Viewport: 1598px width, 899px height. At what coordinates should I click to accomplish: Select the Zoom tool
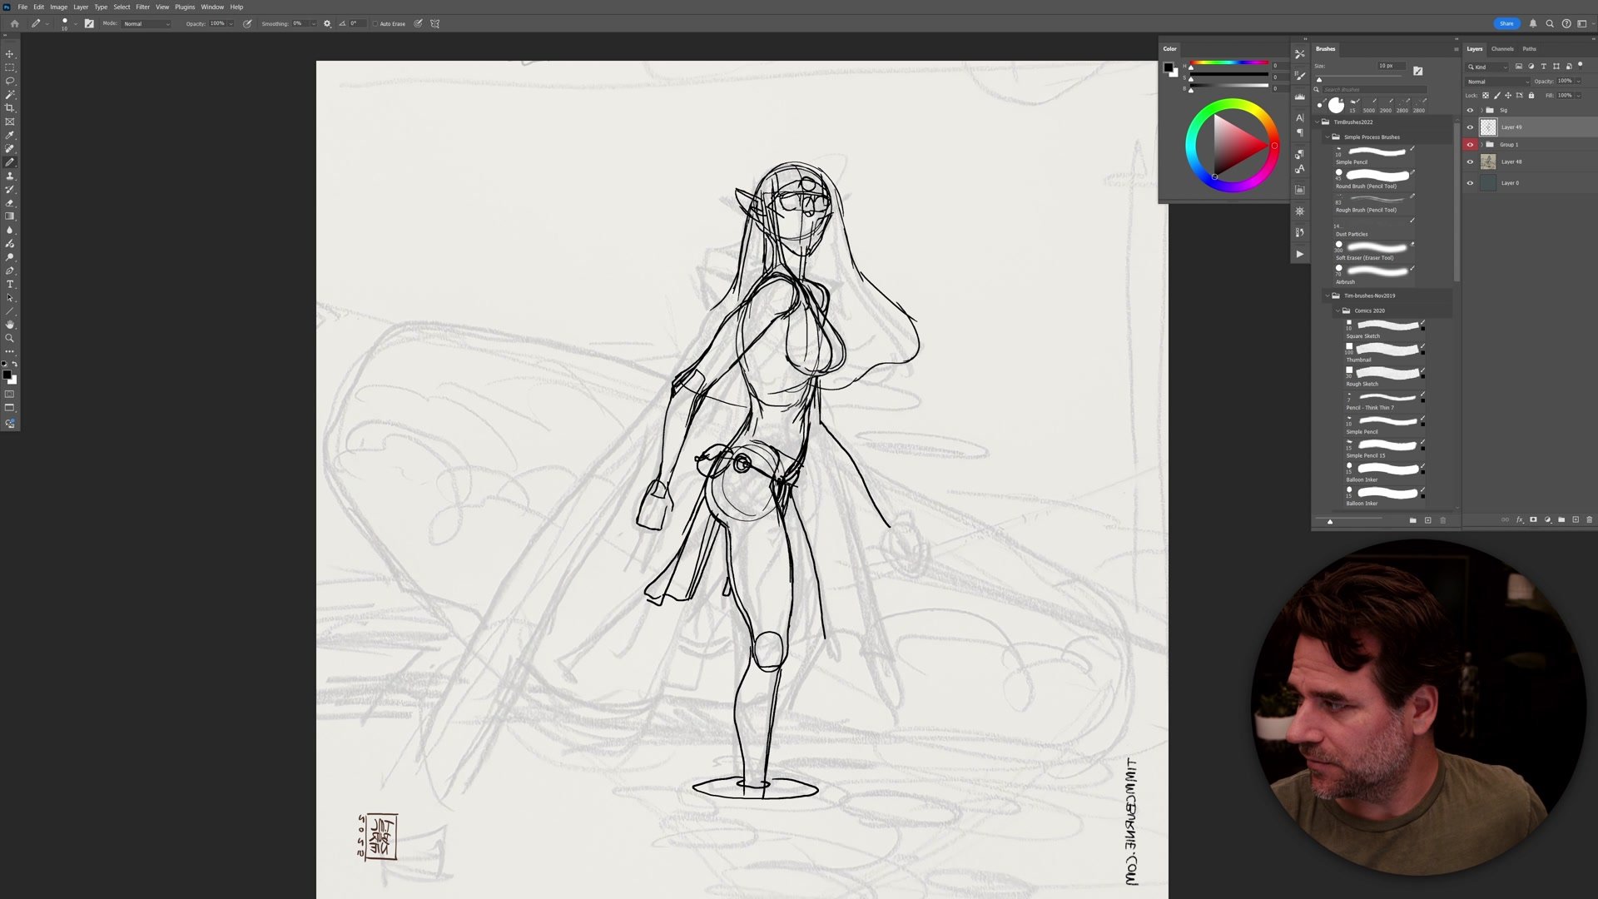[10, 338]
